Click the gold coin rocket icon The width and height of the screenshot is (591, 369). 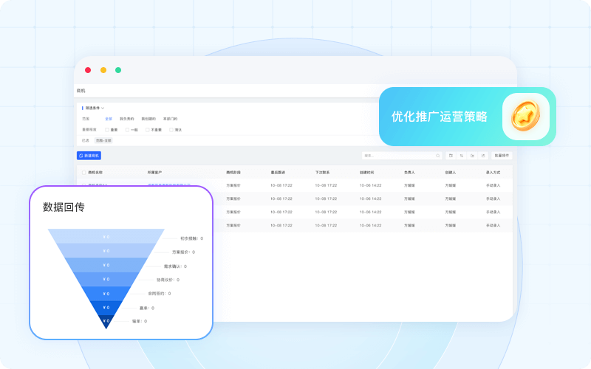(x=526, y=117)
